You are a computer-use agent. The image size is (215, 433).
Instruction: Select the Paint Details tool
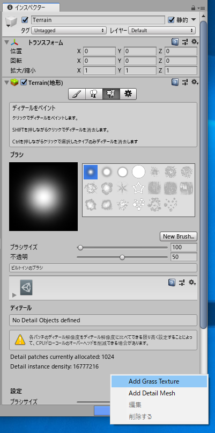click(111, 94)
